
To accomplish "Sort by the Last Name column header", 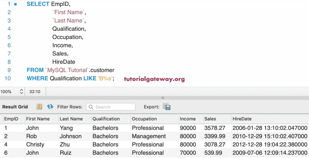I will pos(71,119).
